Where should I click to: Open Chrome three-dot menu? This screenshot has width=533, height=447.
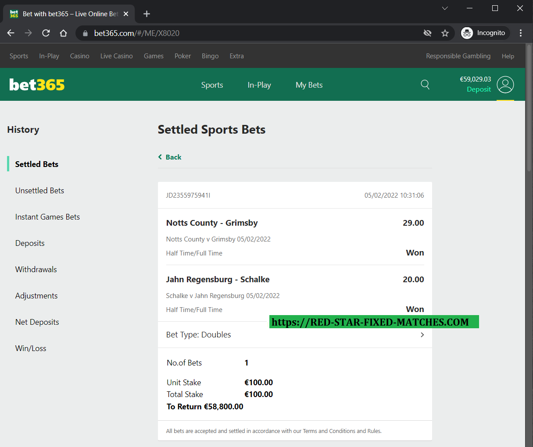pyautogui.click(x=521, y=33)
